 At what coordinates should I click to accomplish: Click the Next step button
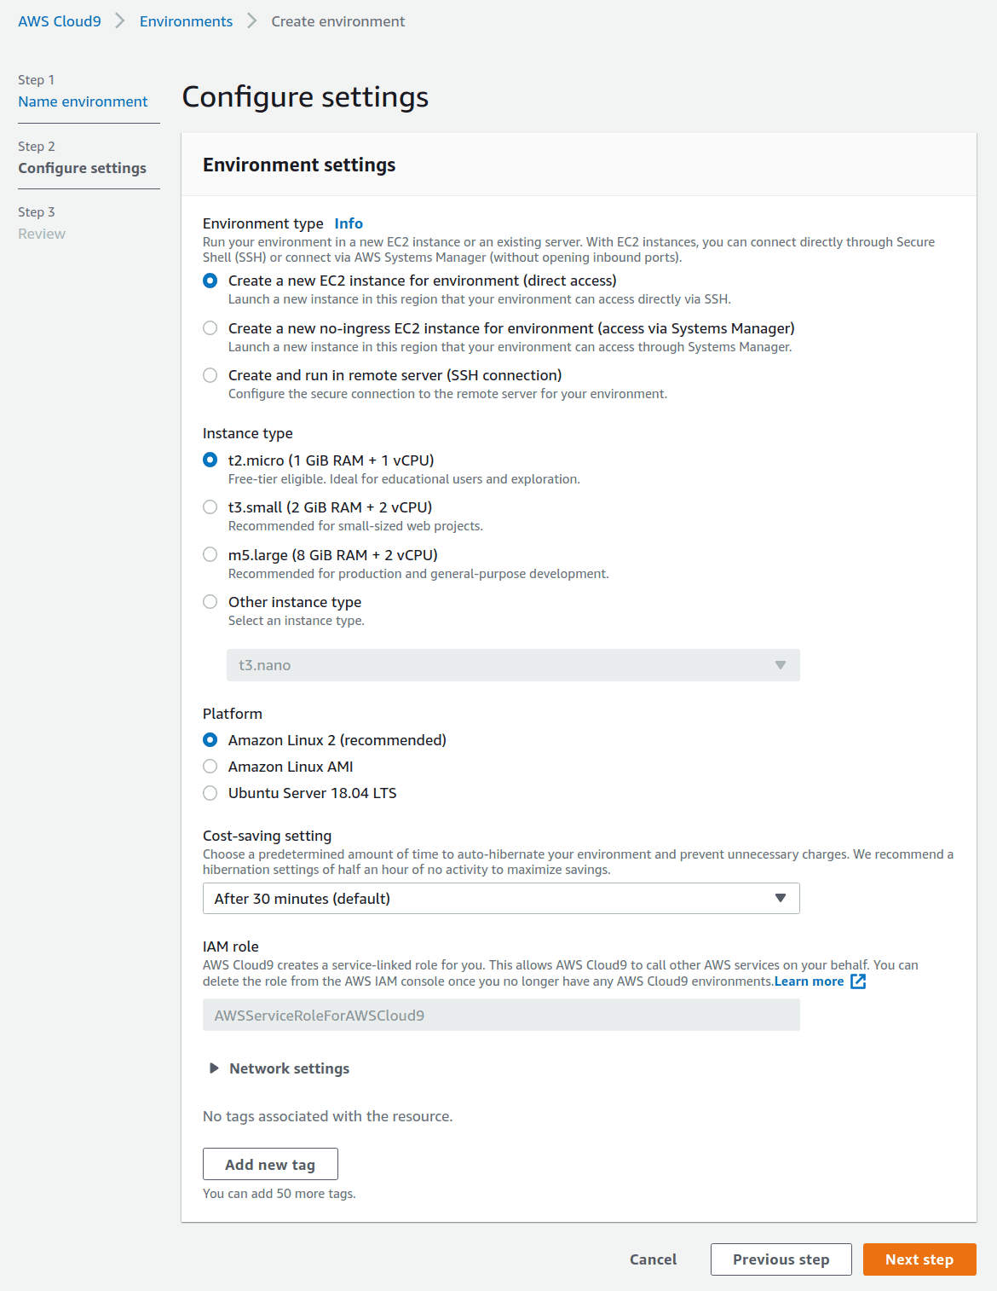919,1259
